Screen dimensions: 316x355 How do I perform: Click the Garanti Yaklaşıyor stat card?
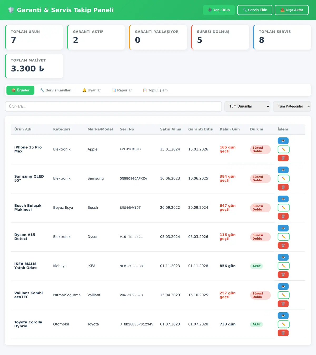click(158, 37)
